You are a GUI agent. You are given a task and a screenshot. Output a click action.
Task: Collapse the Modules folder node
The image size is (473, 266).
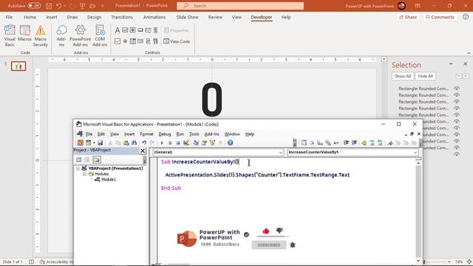(x=85, y=174)
